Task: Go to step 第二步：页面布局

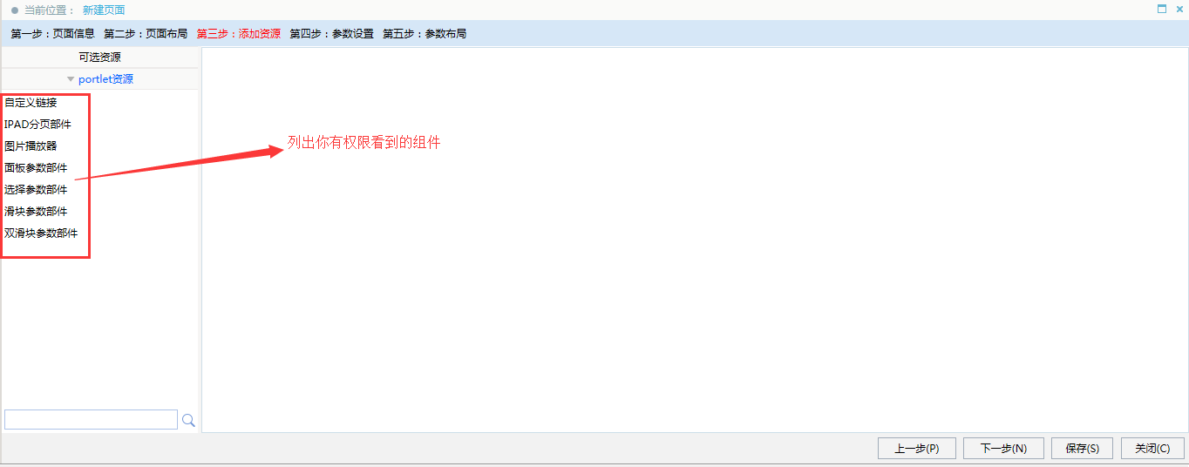Action: click(x=146, y=34)
